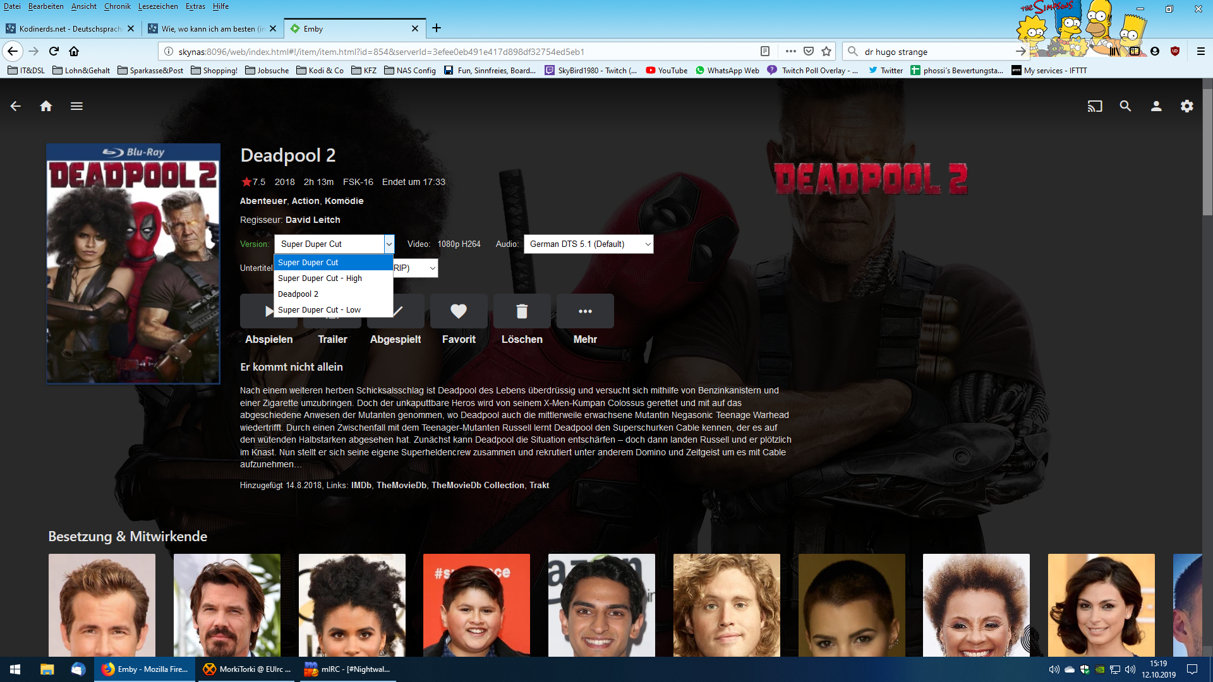1213x682 pixels.
Task: Open the Untertitel subtitle dropdown
Action: 415,268
